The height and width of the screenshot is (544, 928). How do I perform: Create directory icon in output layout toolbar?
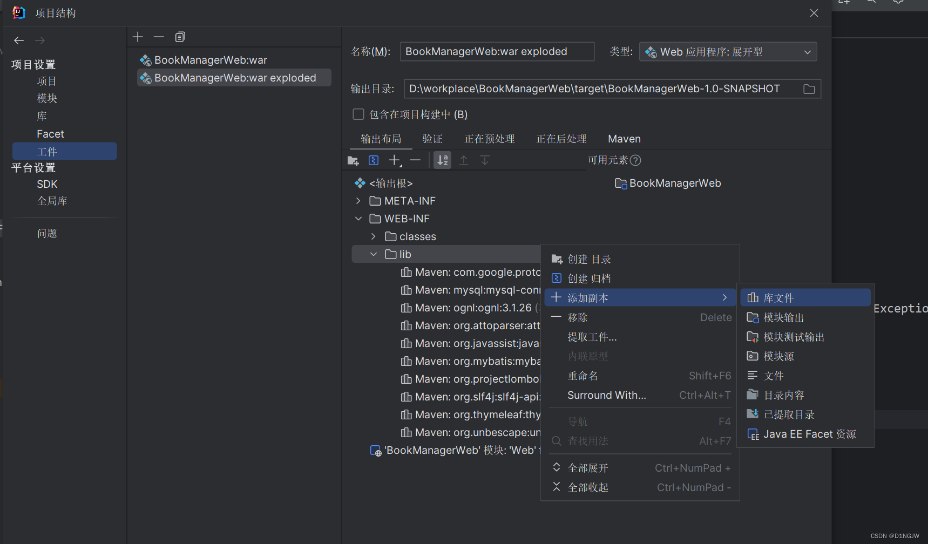353,160
